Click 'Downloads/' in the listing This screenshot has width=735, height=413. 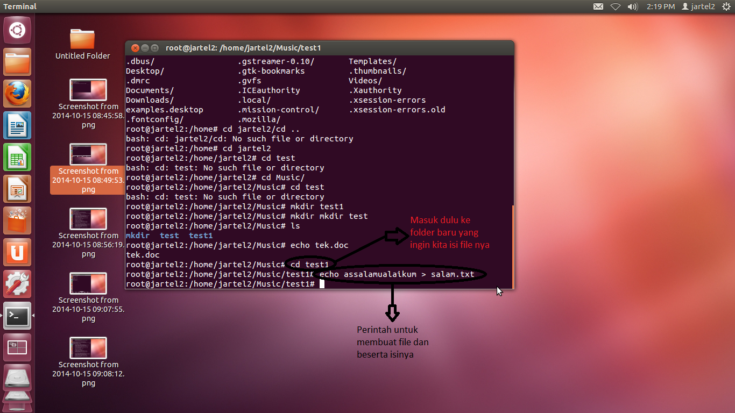[x=150, y=100]
